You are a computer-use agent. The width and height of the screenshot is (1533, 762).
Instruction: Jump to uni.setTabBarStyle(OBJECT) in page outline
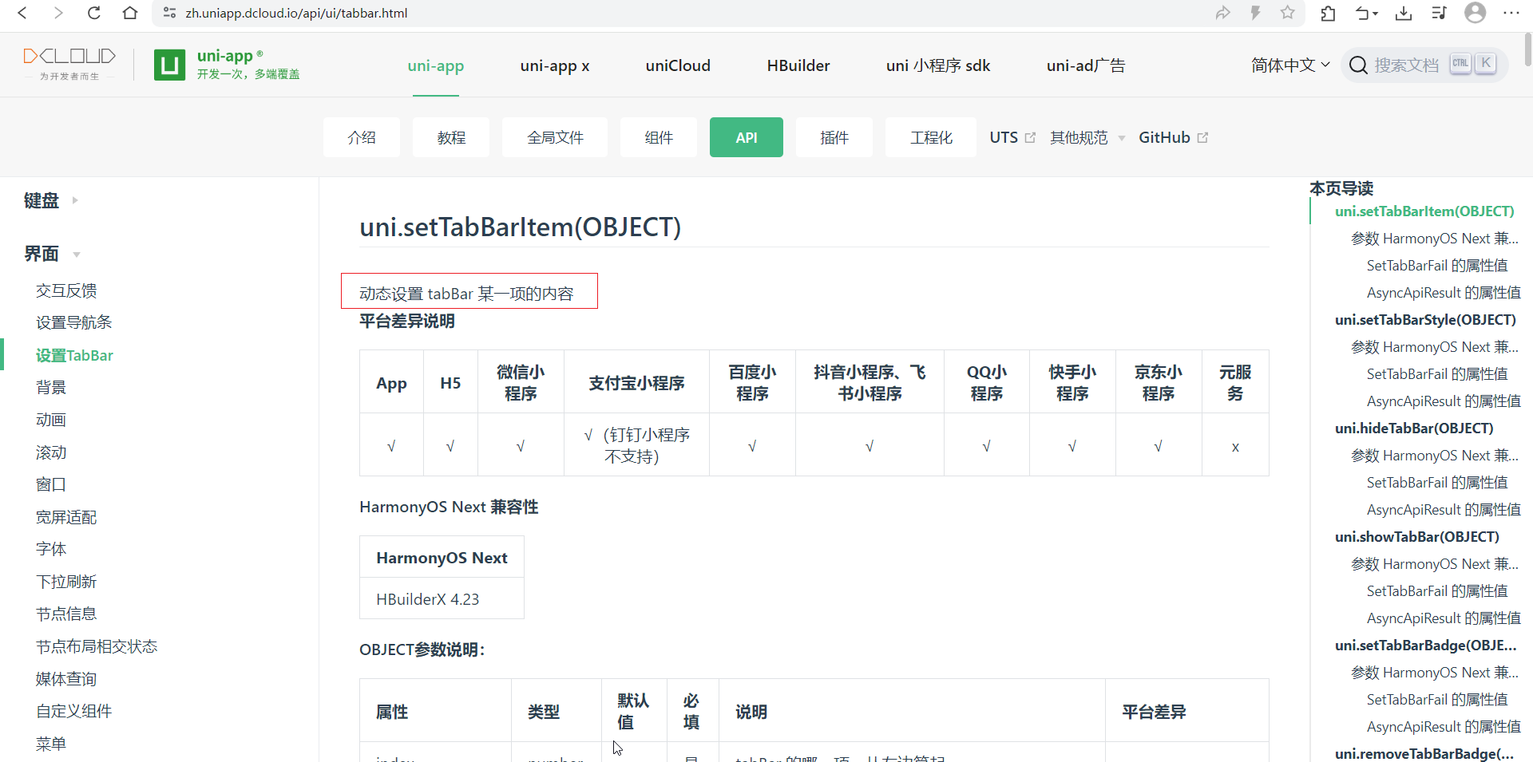(1425, 319)
